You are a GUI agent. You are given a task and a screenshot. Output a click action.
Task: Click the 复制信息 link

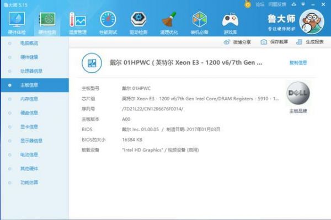298,63
